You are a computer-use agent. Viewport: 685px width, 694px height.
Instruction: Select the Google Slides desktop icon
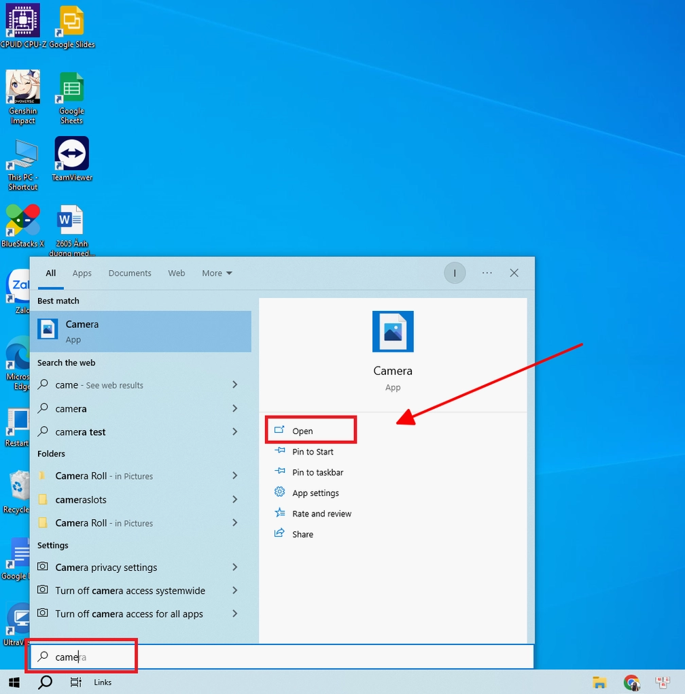click(x=71, y=27)
